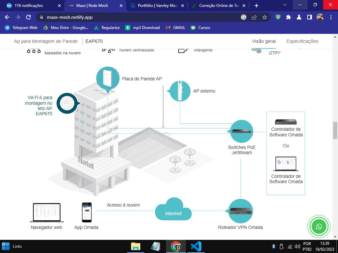338x253 pixels.
Task: Click the USB safely remove tray icon
Action: click(282, 246)
